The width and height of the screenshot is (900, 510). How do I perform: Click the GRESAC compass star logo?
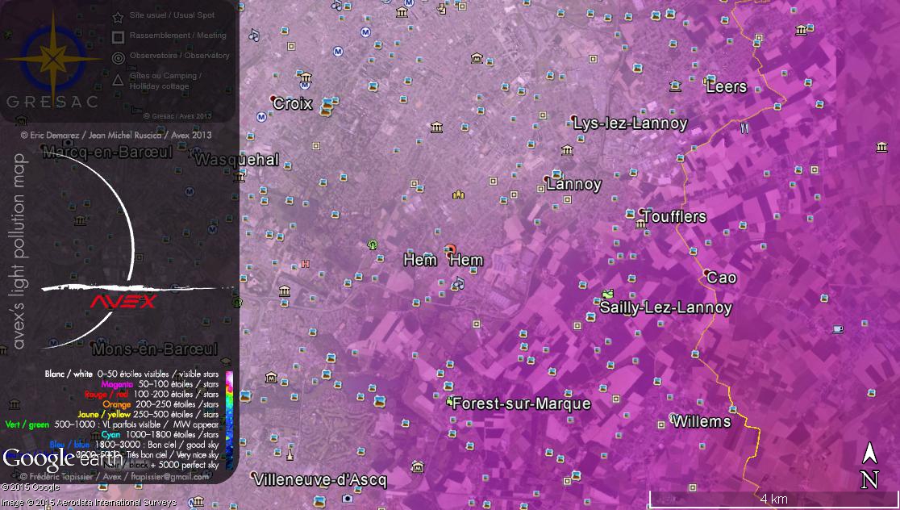pos(52,57)
